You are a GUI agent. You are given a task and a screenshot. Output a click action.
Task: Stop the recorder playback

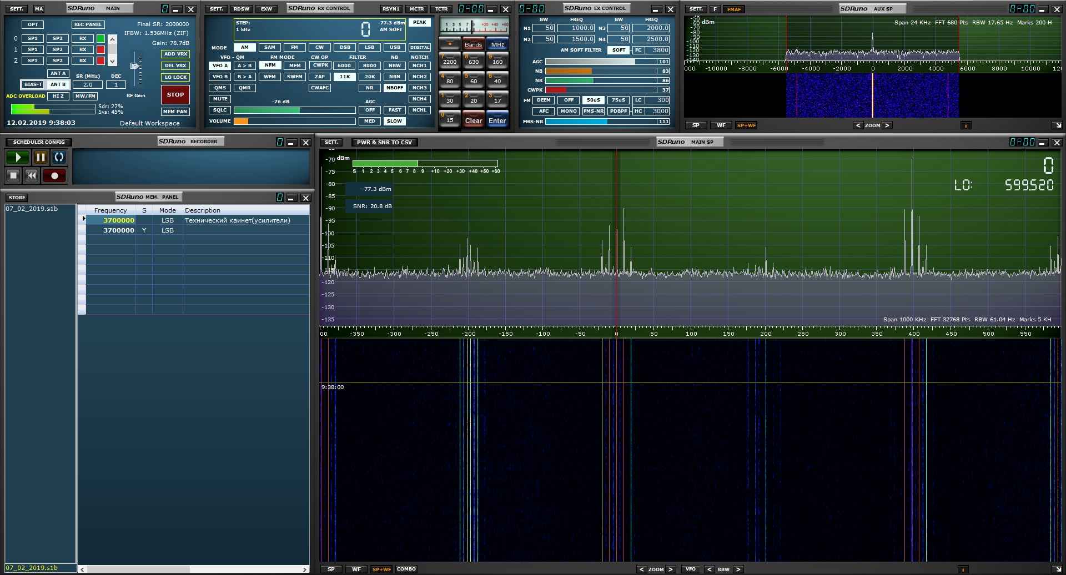point(14,176)
